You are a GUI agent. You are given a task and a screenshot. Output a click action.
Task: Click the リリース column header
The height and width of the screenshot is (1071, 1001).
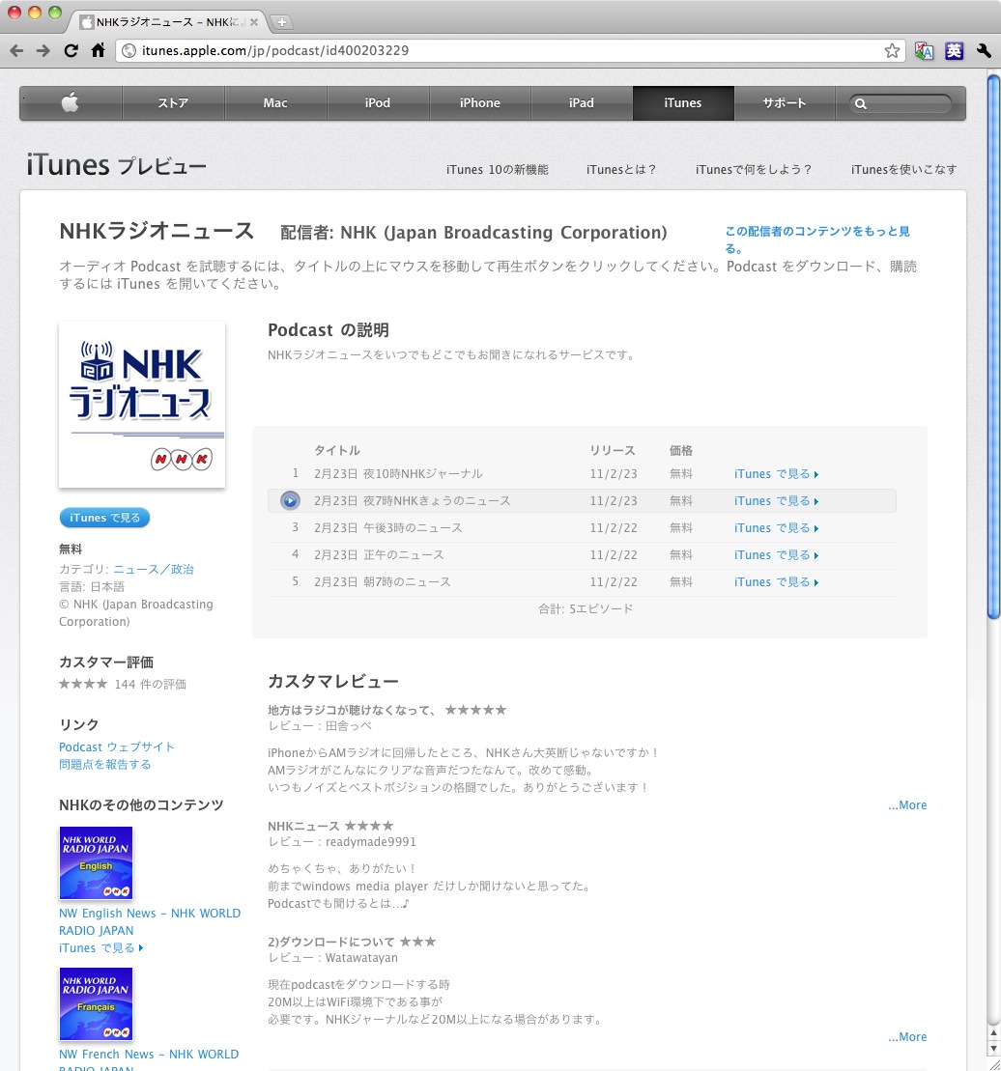(x=613, y=450)
